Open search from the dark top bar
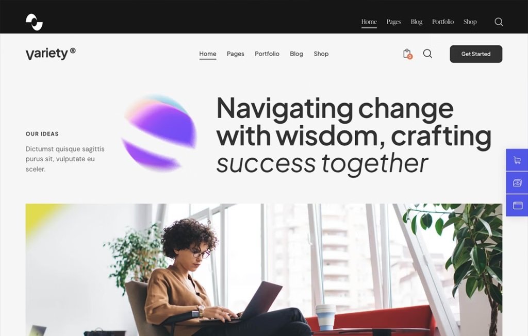The width and height of the screenshot is (528, 336). (x=499, y=22)
